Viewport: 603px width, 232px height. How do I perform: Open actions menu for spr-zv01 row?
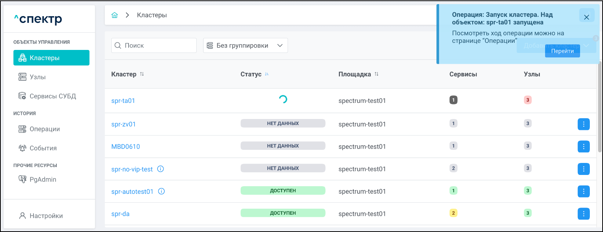(583, 124)
